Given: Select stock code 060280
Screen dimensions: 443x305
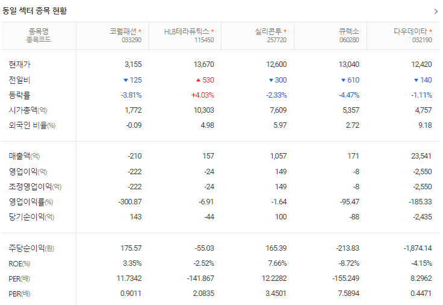Looking at the screenshot, I should (349, 40).
